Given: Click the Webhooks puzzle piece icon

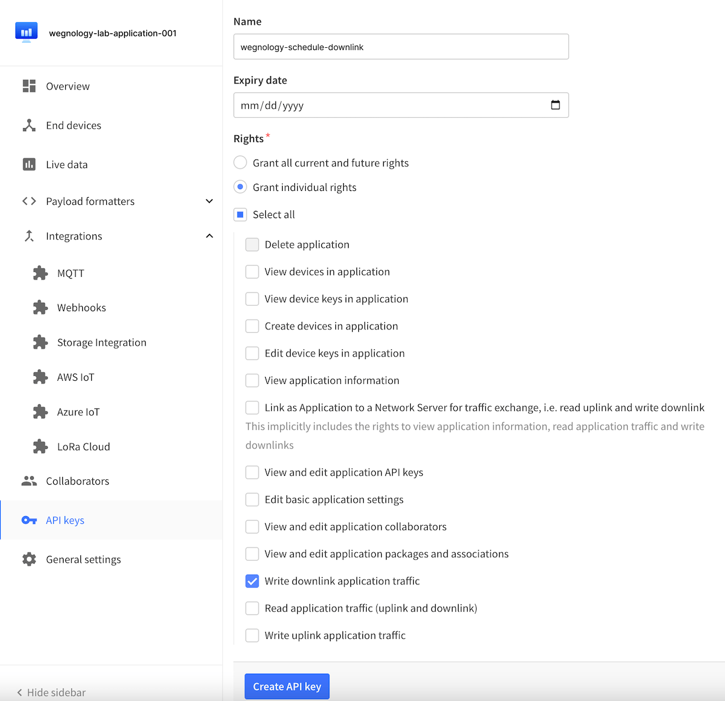Looking at the screenshot, I should (x=40, y=308).
